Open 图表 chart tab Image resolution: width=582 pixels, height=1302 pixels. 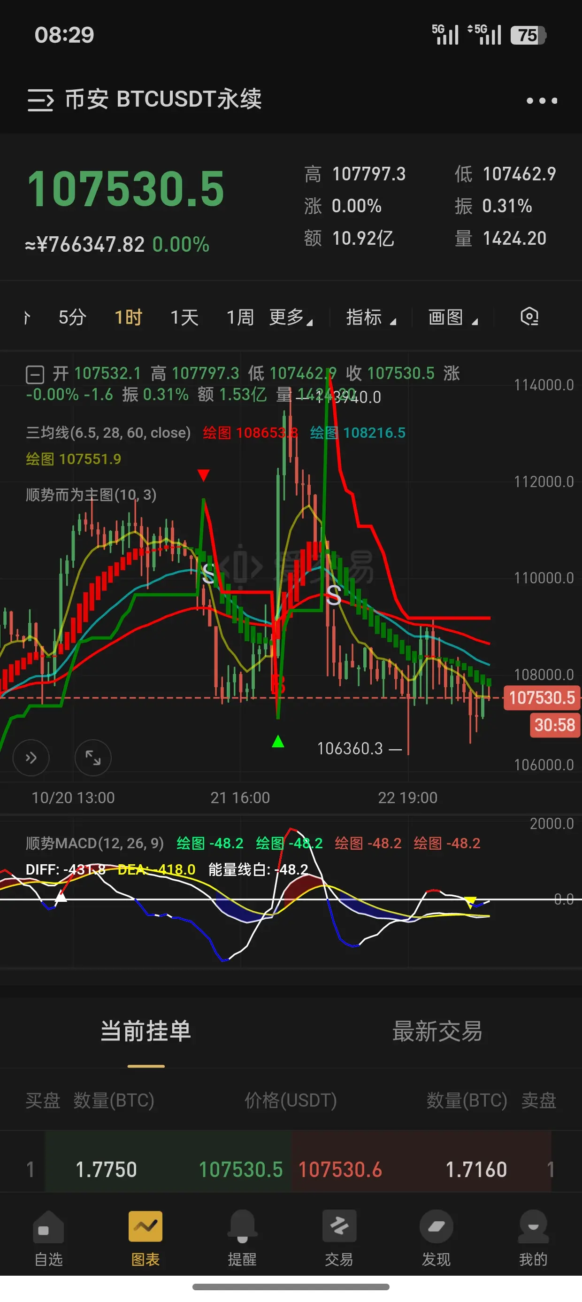145,1238
